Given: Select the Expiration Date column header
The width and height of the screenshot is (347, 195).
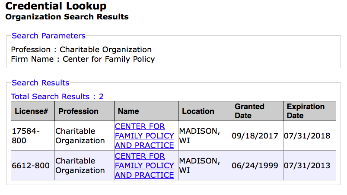Looking at the screenshot, I should (306, 111).
